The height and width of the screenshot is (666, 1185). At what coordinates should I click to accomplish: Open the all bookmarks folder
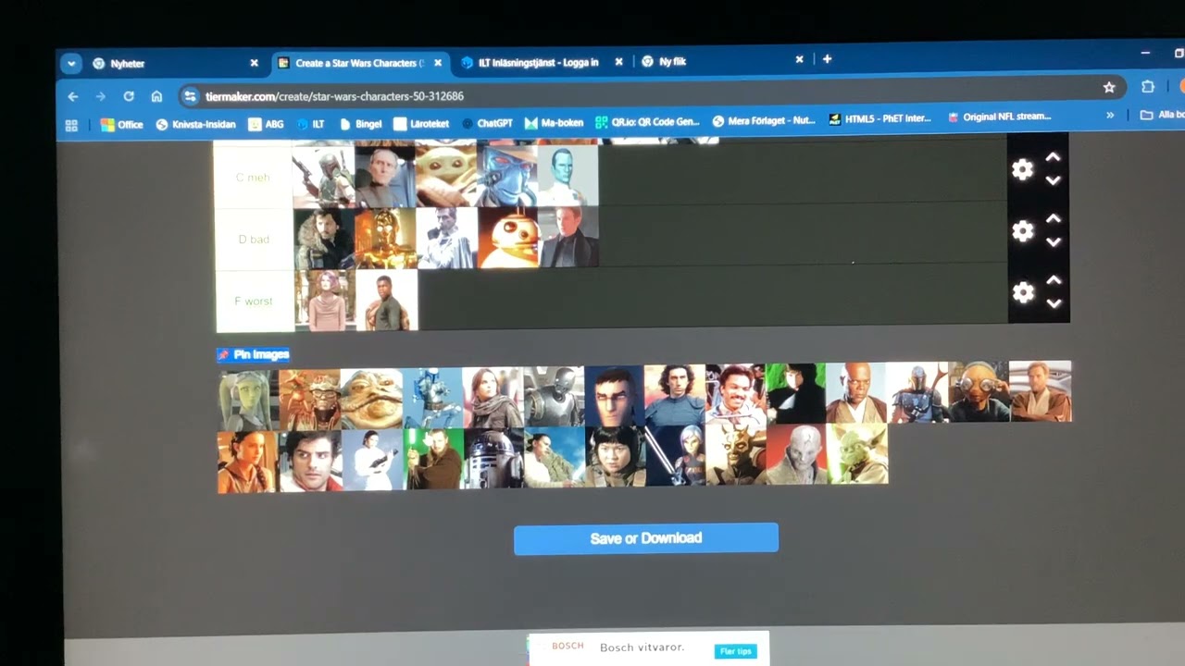[1162, 115]
